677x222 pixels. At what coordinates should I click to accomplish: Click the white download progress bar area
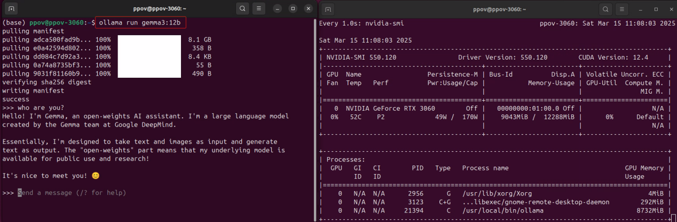tap(148, 56)
